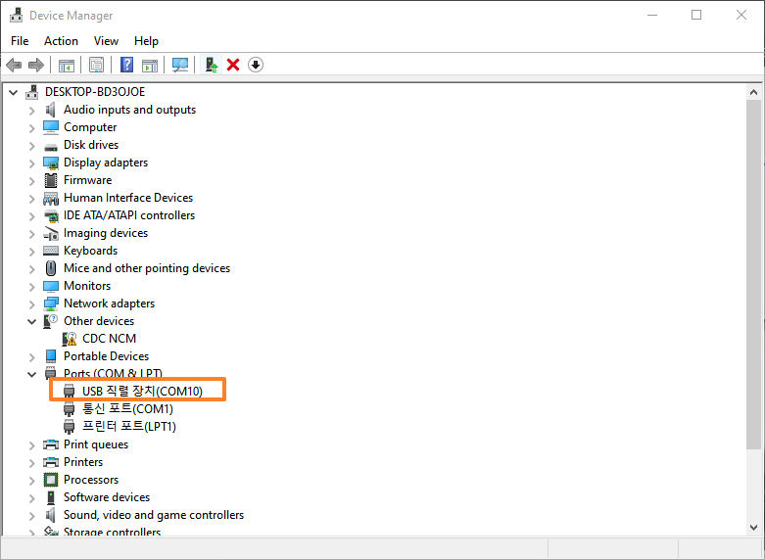Click the Display adapters icon
The width and height of the screenshot is (765, 560).
tap(51, 163)
